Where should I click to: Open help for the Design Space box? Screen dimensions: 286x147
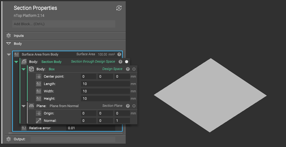click(x=128, y=69)
